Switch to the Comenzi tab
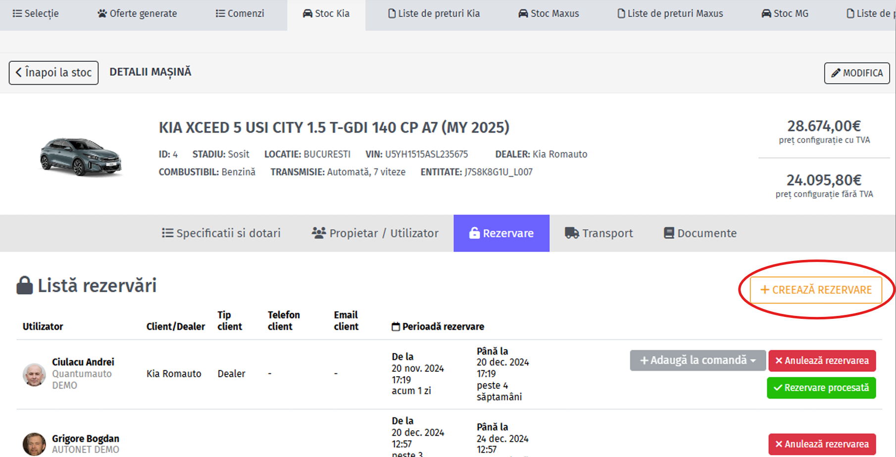Screen dimensions: 896x457 pos(240,14)
